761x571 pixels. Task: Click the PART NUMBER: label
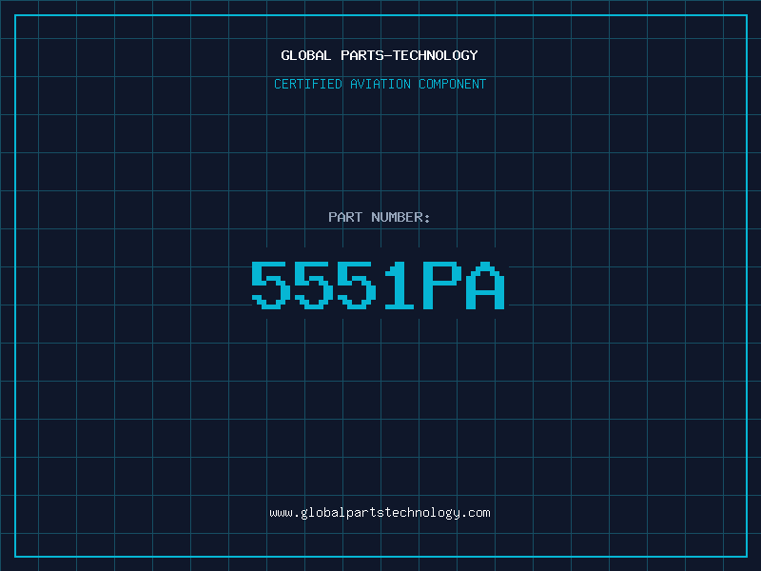379,217
